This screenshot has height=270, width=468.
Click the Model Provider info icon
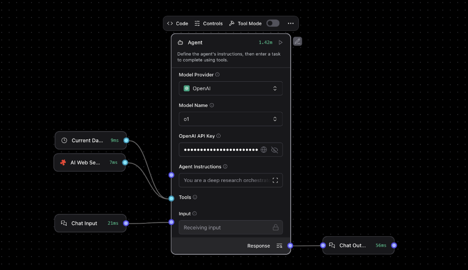tap(217, 75)
